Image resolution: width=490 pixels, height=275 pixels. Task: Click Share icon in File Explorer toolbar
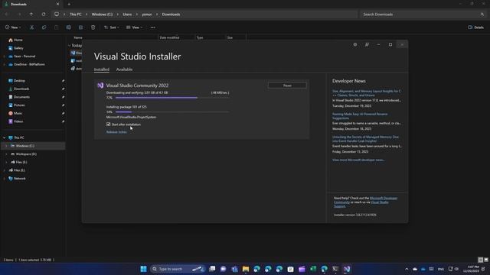(80, 27)
